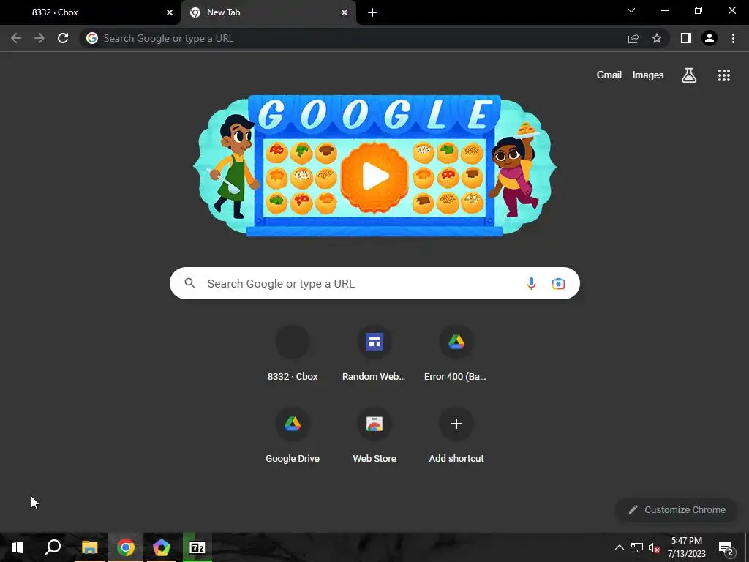Screen dimensions: 749x562
Task: Open the tab search chevron dropdown
Action: (x=631, y=10)
